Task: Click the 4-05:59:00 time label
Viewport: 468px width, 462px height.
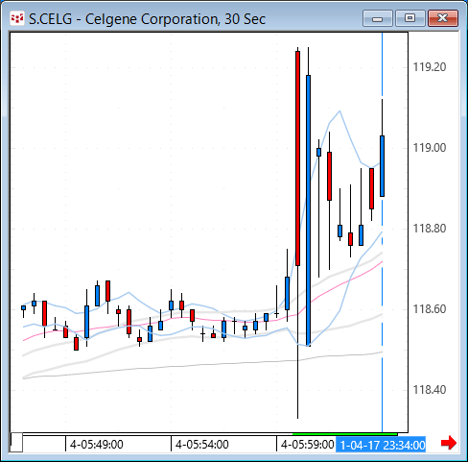Action: (307, 445)
